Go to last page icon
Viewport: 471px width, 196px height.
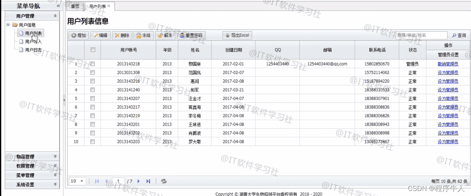(x=148, y=181)
